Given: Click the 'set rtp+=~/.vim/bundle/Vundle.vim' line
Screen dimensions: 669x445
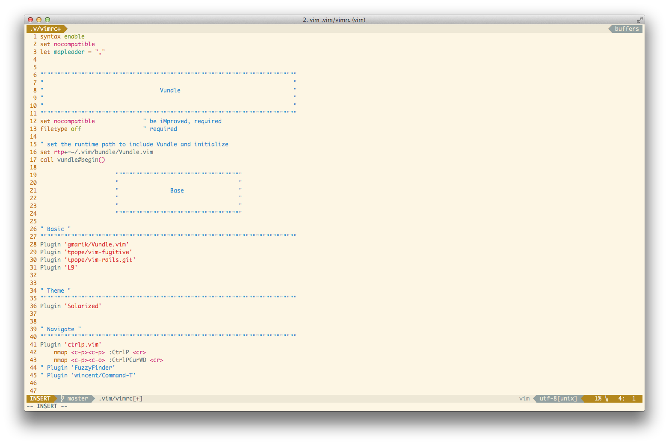Looking at the screenshot, I should [97, 152].
